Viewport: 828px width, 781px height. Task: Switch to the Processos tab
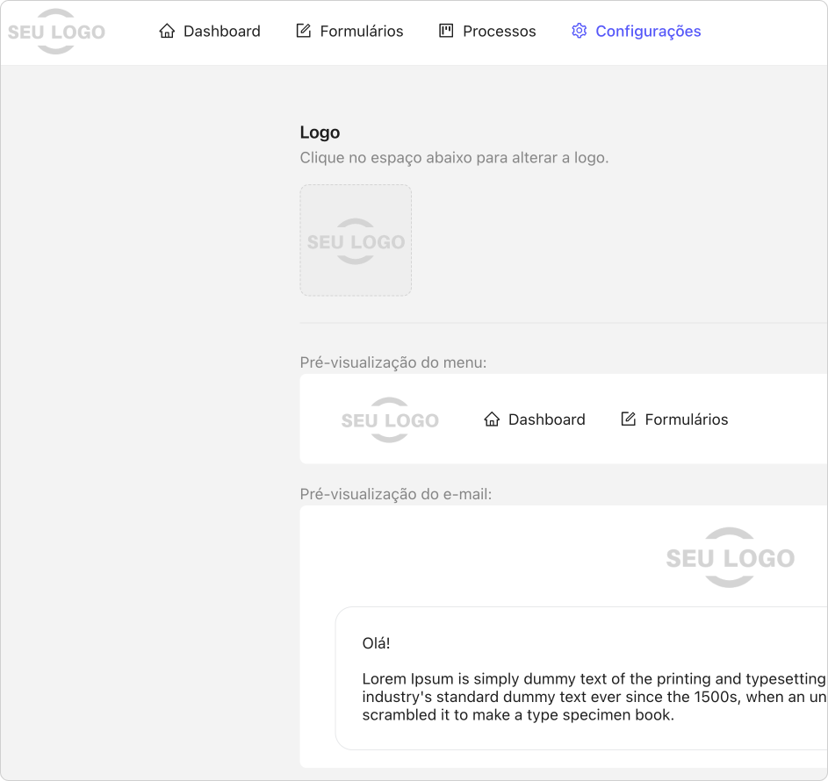tap(499, 32)
